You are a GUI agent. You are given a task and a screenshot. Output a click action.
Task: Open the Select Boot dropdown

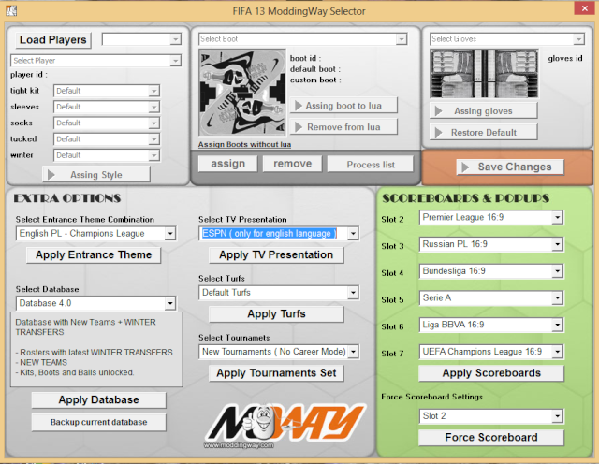tap(303, 39)
